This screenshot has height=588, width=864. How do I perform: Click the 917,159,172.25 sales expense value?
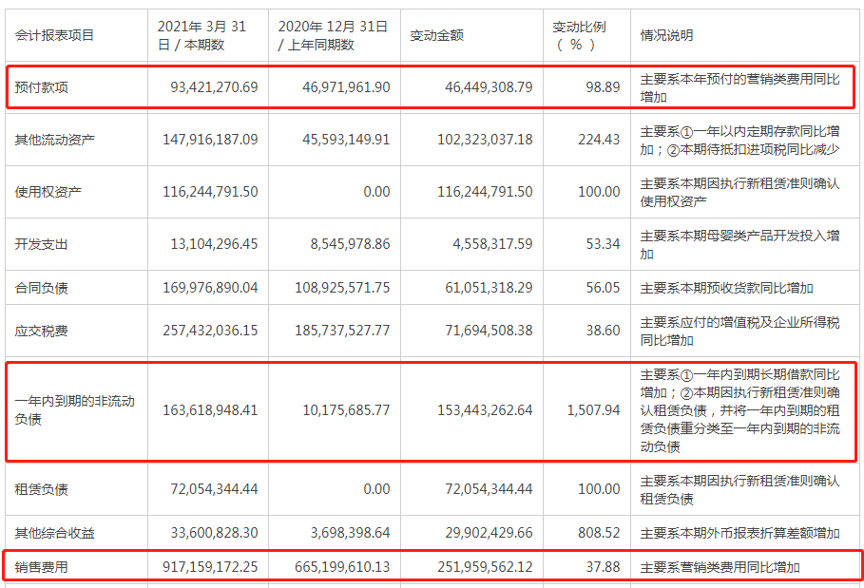coord(210,566)
